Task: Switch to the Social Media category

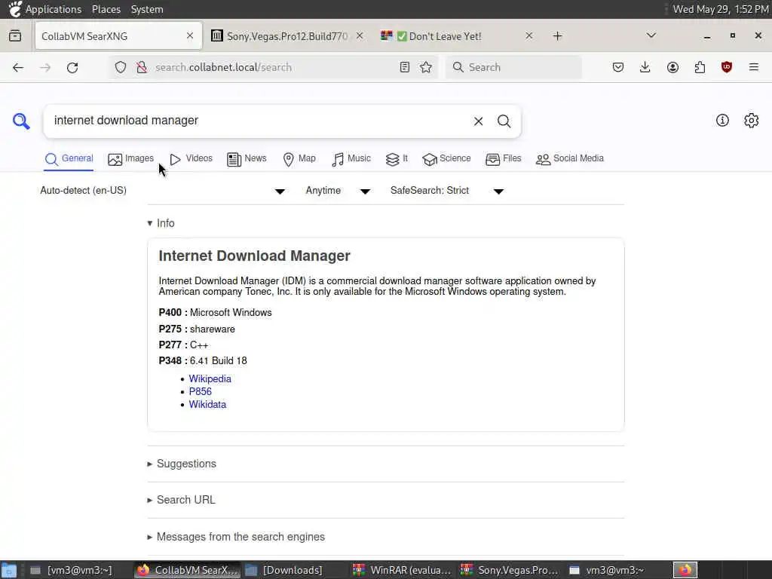Action: click(x=570, y=158)
